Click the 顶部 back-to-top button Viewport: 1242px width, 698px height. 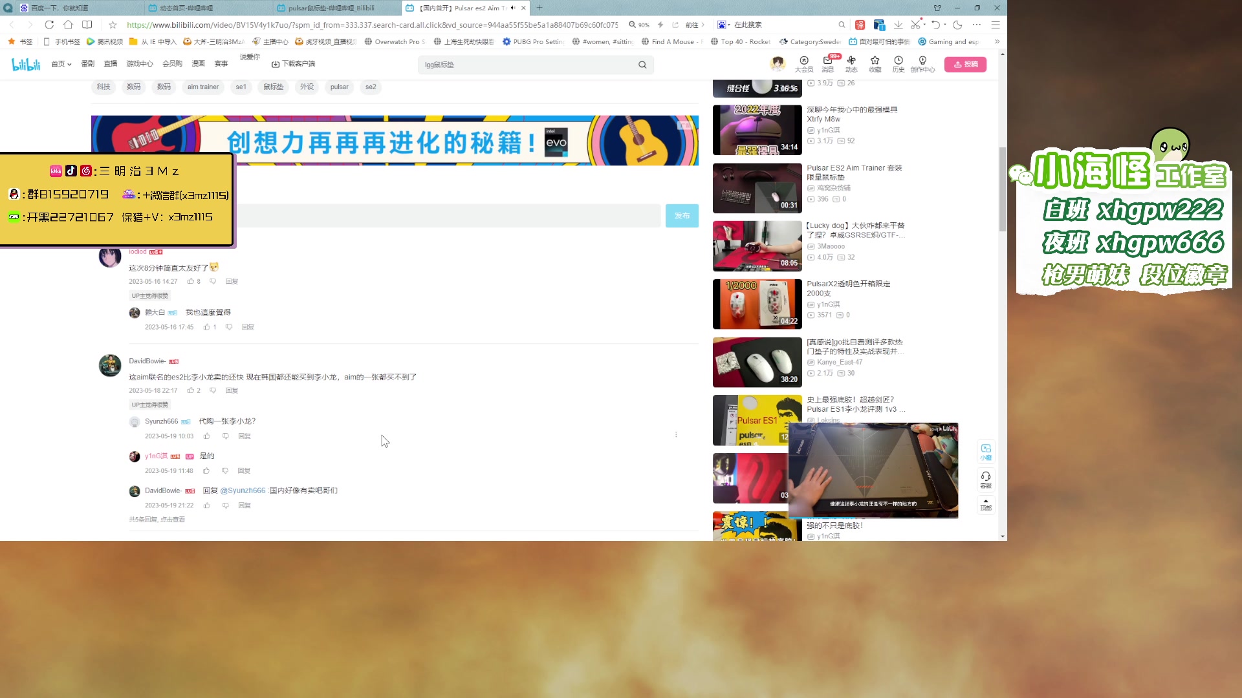coord(986,504)
